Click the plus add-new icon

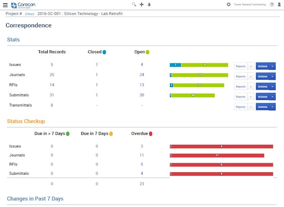[142, 4]
